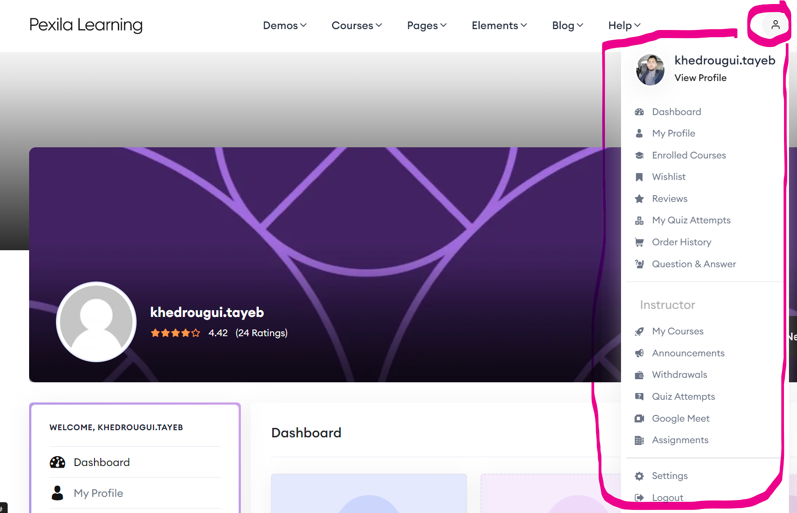Click the Settings gear icon

(x=639, y=476)
